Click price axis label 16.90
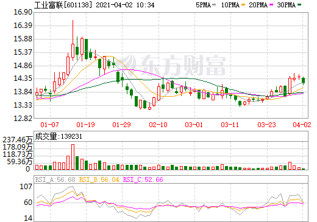This screenshot has width=317, height=222. coord(23,12)
